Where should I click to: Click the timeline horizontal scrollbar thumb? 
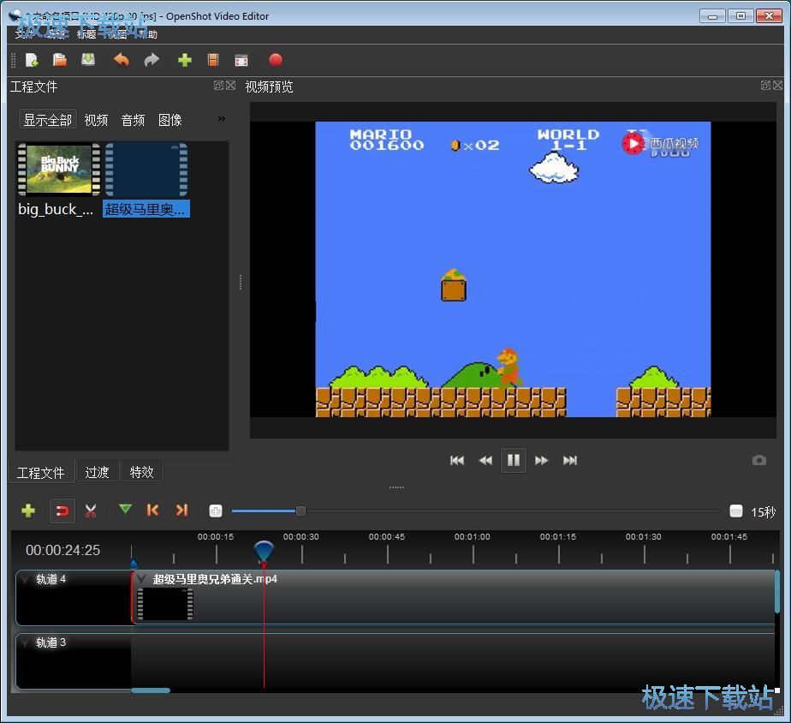151,690
